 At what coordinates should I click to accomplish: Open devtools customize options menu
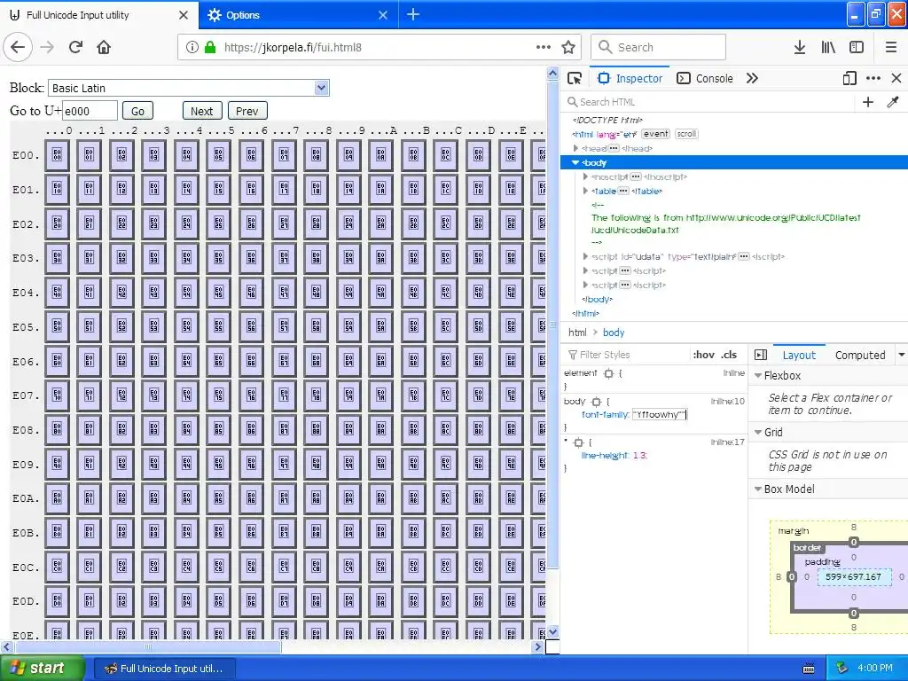tap(873, 78)
